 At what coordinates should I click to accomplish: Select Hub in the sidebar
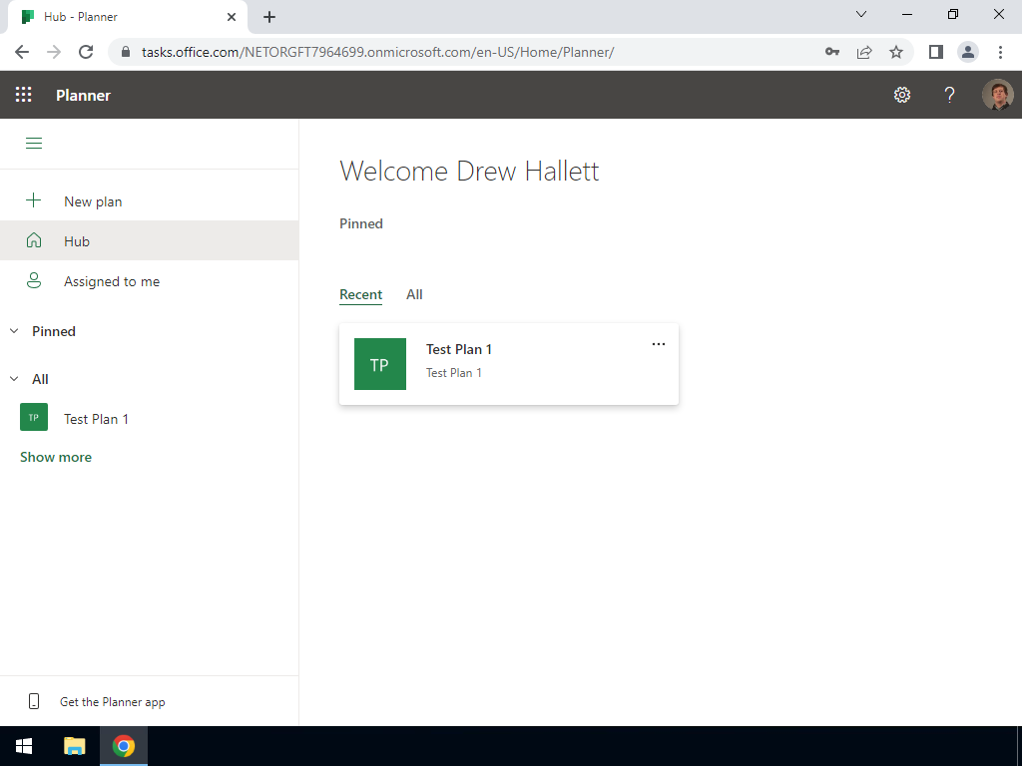point(150,241)
